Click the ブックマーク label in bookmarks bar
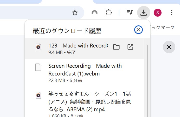 [x=163, y=27]
